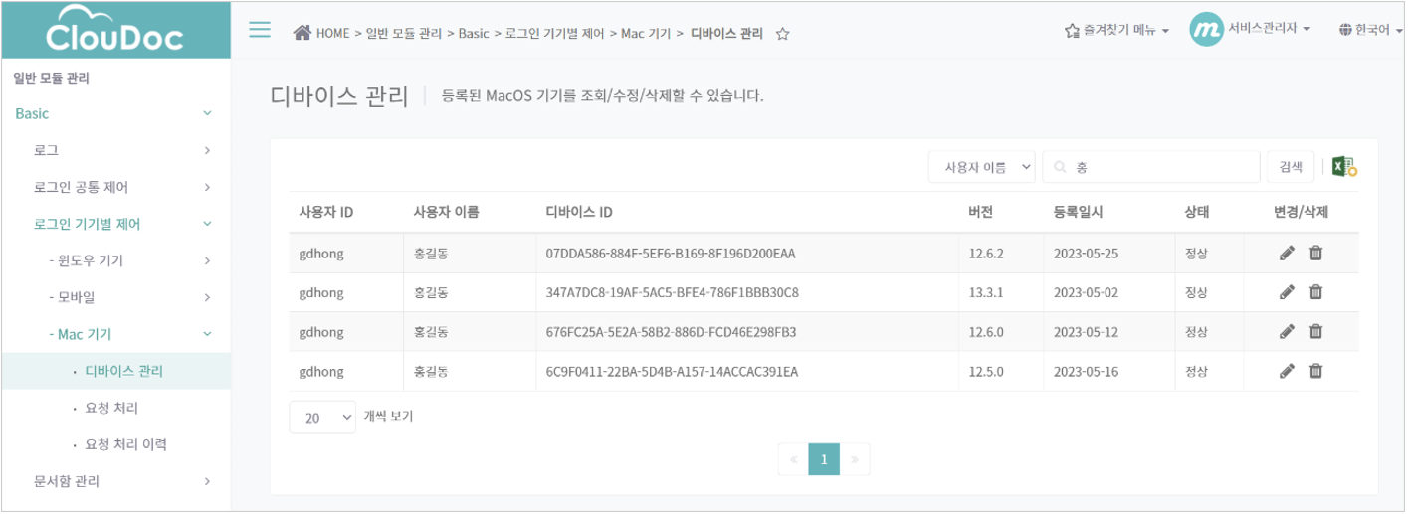Open 요청 처리 menu item

click(x=115, y=408)
